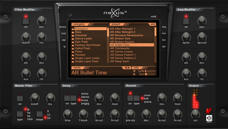Select preset AR After Midnight 1
Screen dimensions: 228x129
[123, 29]
